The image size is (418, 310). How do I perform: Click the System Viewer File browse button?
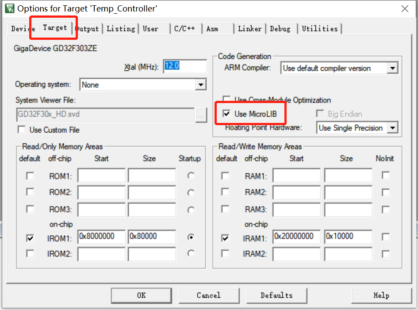(201, 116)
